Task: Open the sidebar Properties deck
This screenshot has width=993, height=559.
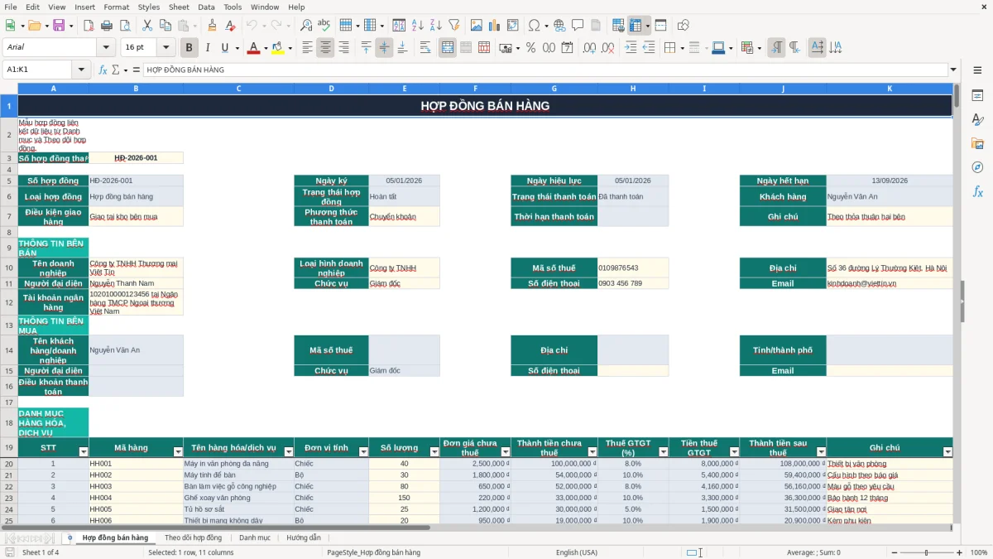Action: [x=977, y=96]
